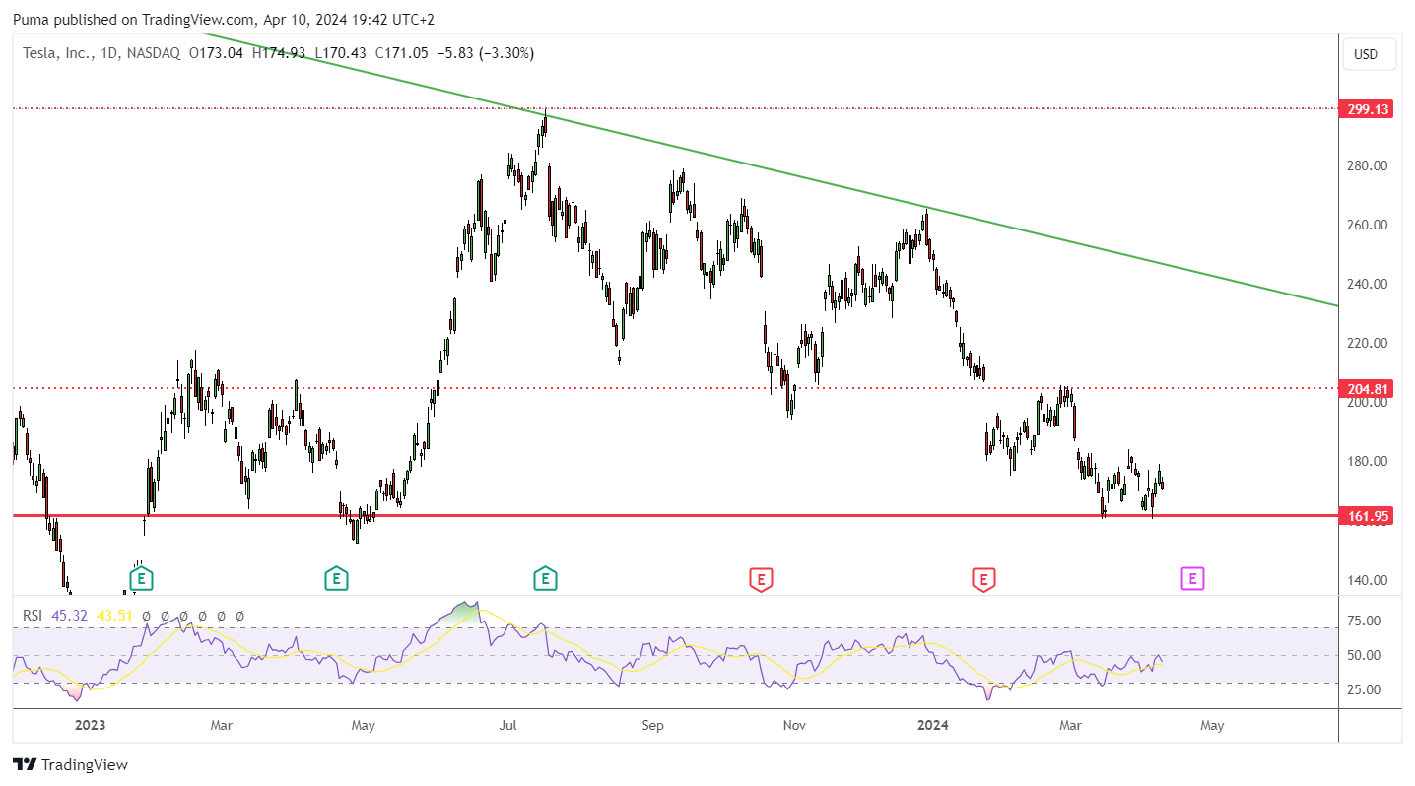The width and height of the screenshot is (1415, 786).
Task: Click the 280.00 price axis label
Action: click(1368, 165)
